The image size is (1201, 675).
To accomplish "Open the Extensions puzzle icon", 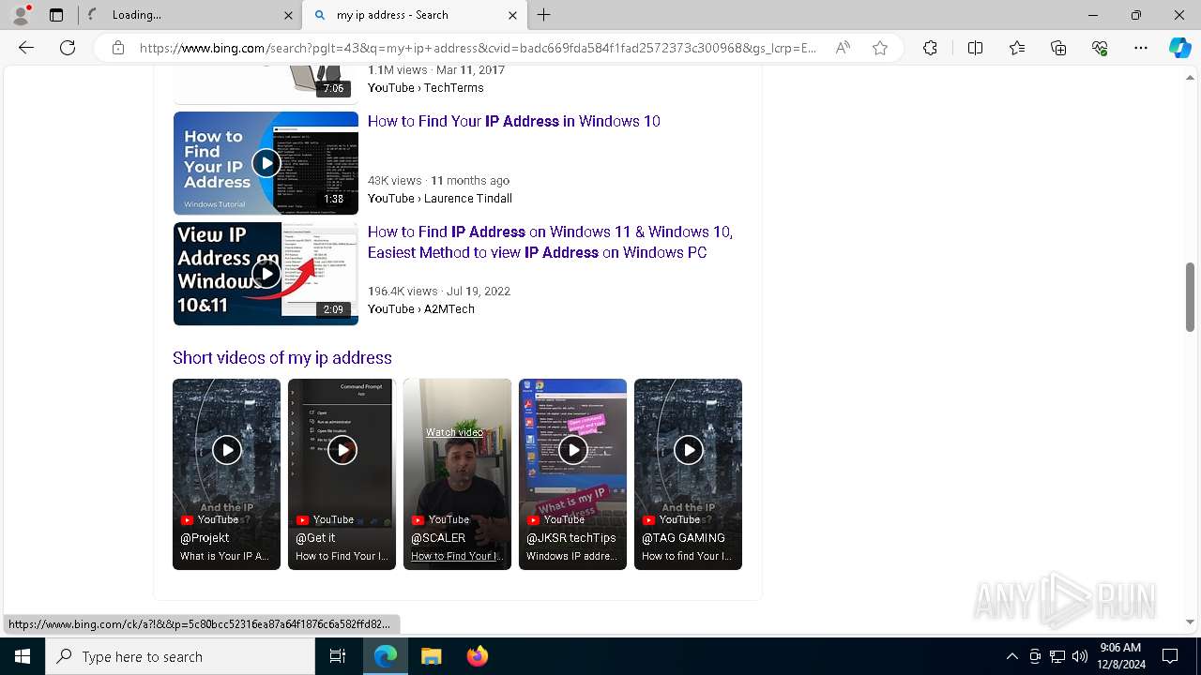I will [930, 48].
